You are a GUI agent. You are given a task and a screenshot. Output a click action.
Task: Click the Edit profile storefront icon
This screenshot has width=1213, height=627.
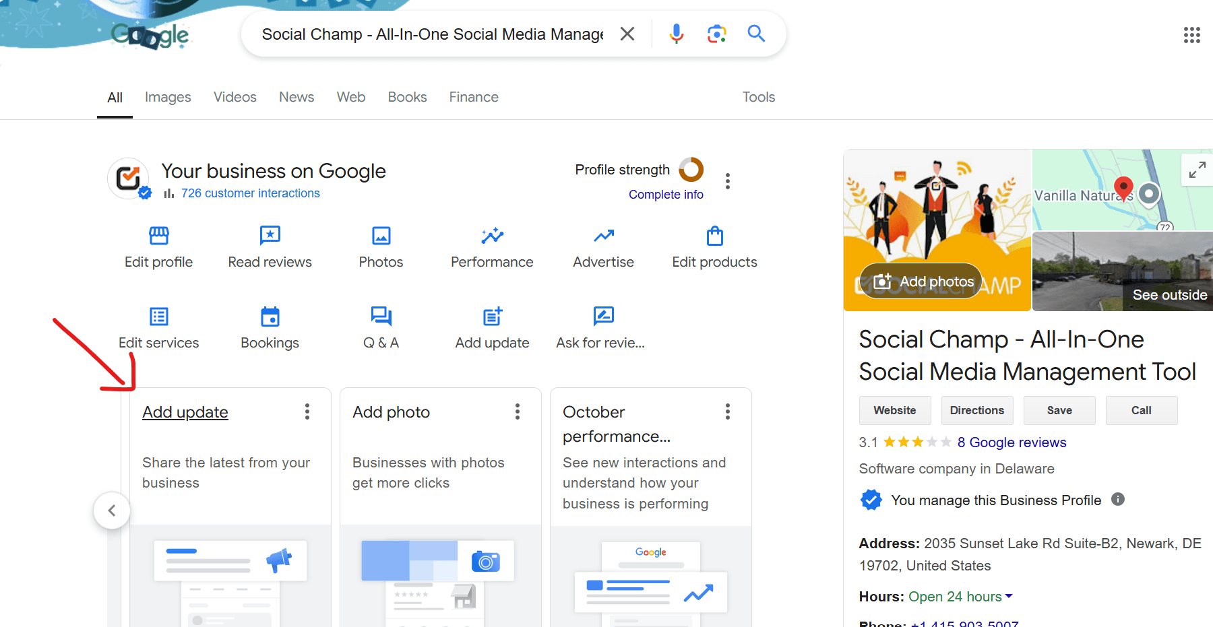159,236
